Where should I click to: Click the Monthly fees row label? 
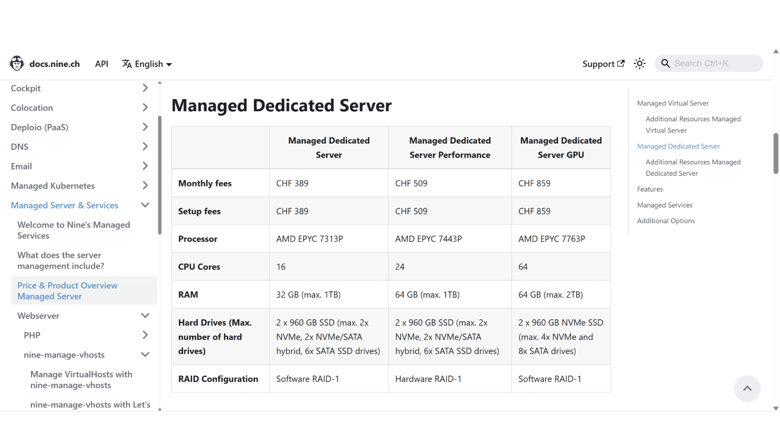(205, 183)
